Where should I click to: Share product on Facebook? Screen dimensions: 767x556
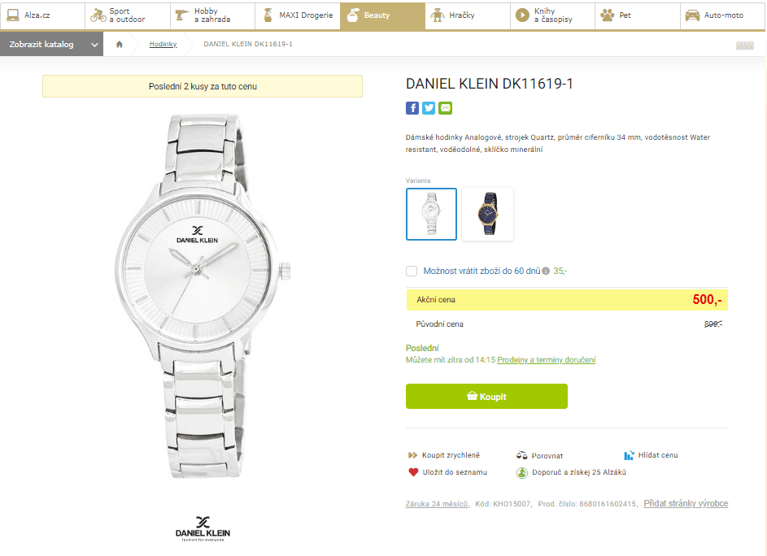tap(412, 108)
